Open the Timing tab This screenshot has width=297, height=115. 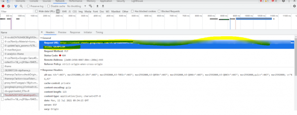point(99,33)
